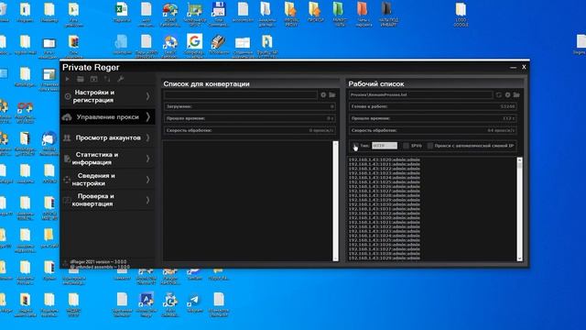This screenshot has width=586, height=330.
Task: Click open-folder icon in Список для конвертации panel
Action: pyautogui.click(x=332, y=95)
